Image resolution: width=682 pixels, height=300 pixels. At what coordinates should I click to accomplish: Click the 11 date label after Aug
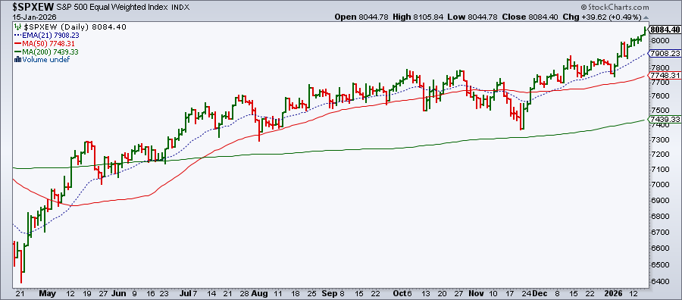pyautogui.click(x=278, y=292)
